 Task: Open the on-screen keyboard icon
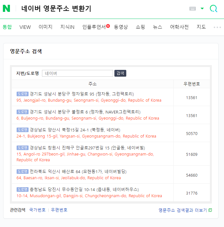193,9
